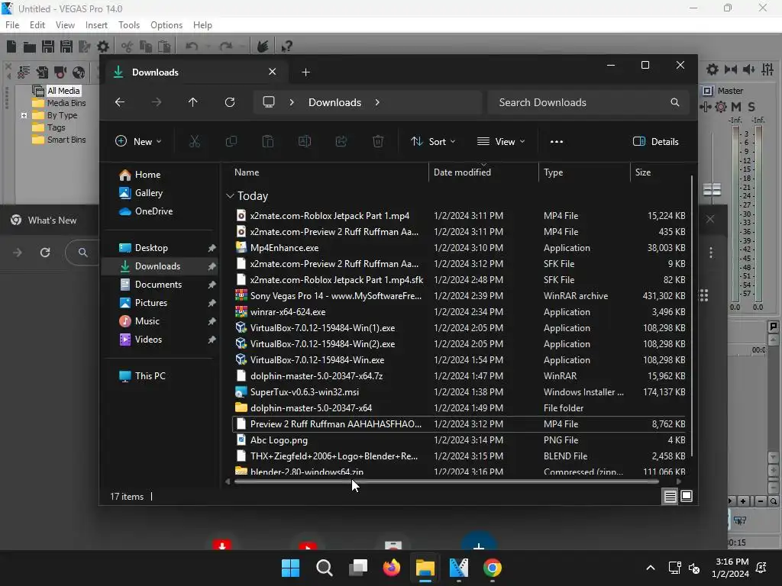The height and width of the screenshot is (586, 782).
Task: Click vertical scrollbar in file list
Action: pos(691,317)
